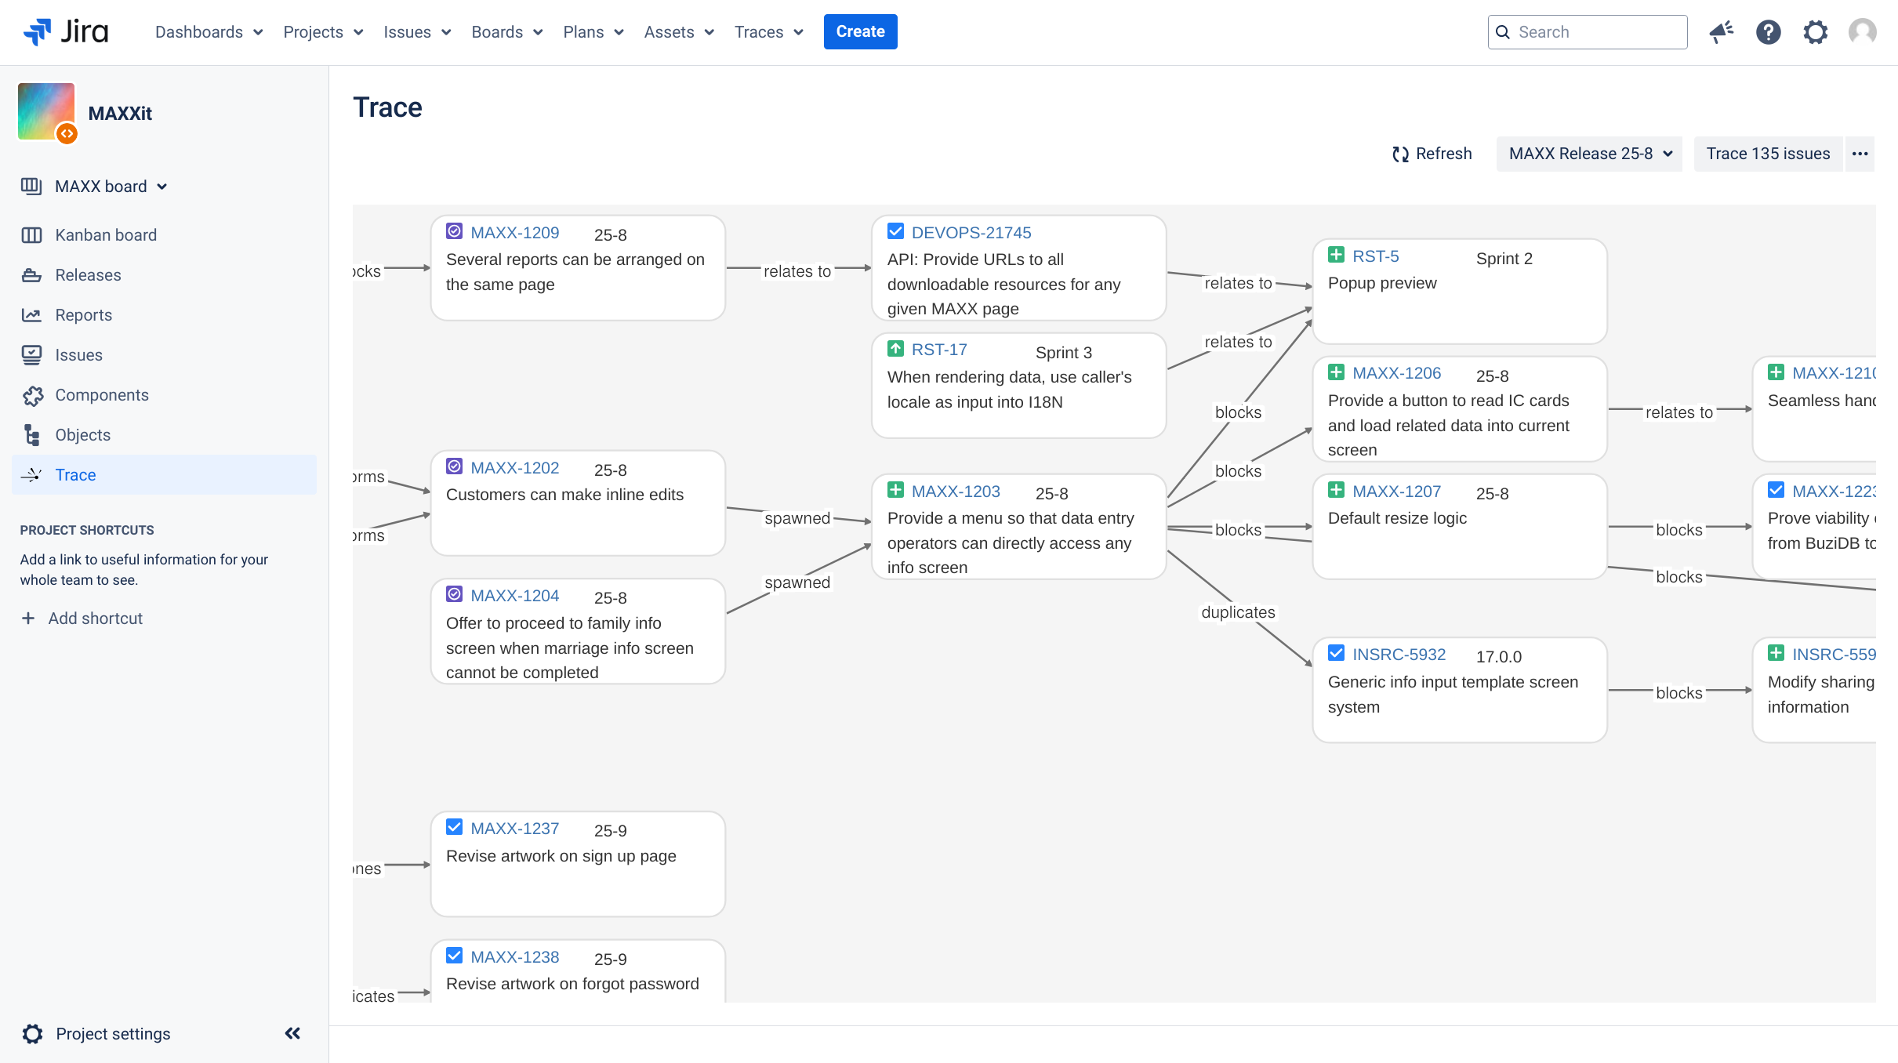Screen dimensions: 1898x1063
Task: Open the three-dots more options menu
Action: 1860,154
